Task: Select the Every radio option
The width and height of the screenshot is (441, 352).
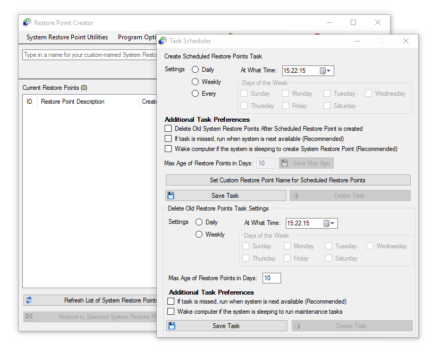Action: click(x=195, y=94)
